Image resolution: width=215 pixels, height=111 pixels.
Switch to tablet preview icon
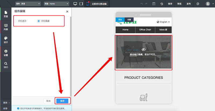[x=81, y=4]
